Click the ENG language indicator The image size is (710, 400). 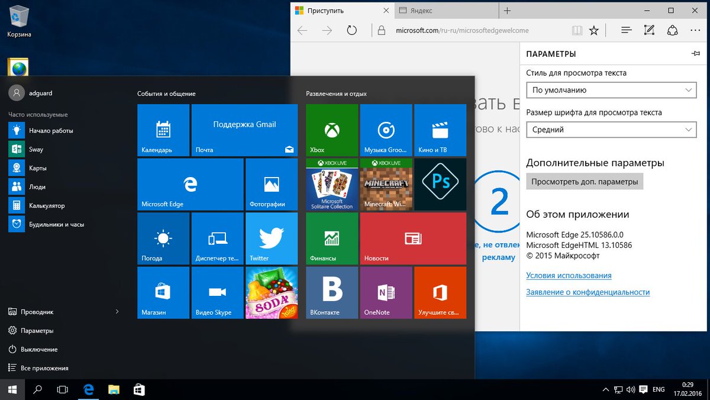pos(659,389)
